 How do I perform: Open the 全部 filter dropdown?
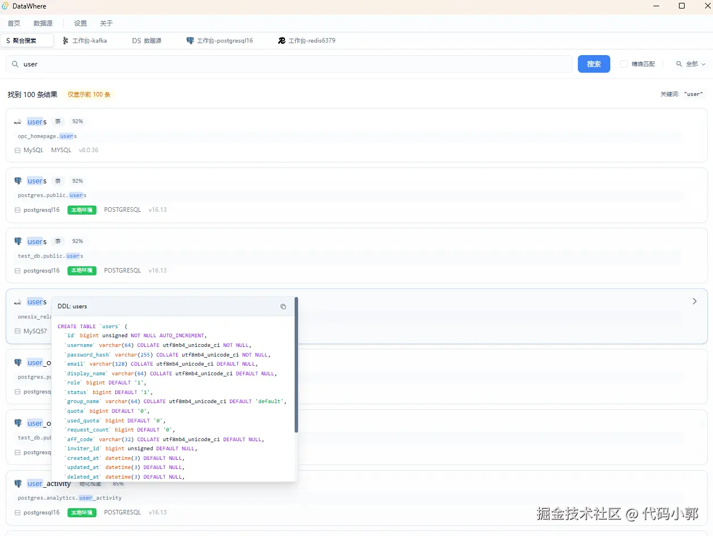coord(691,64)
